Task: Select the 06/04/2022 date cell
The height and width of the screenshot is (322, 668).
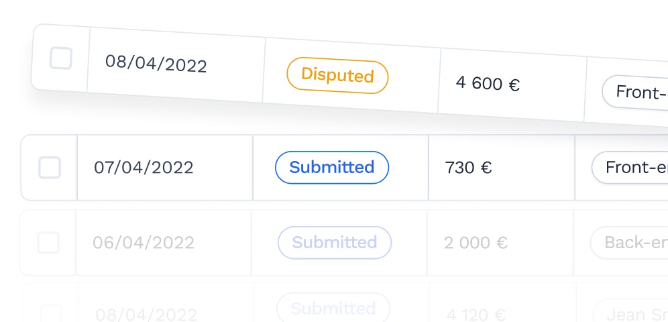Action: pos(143,243)
